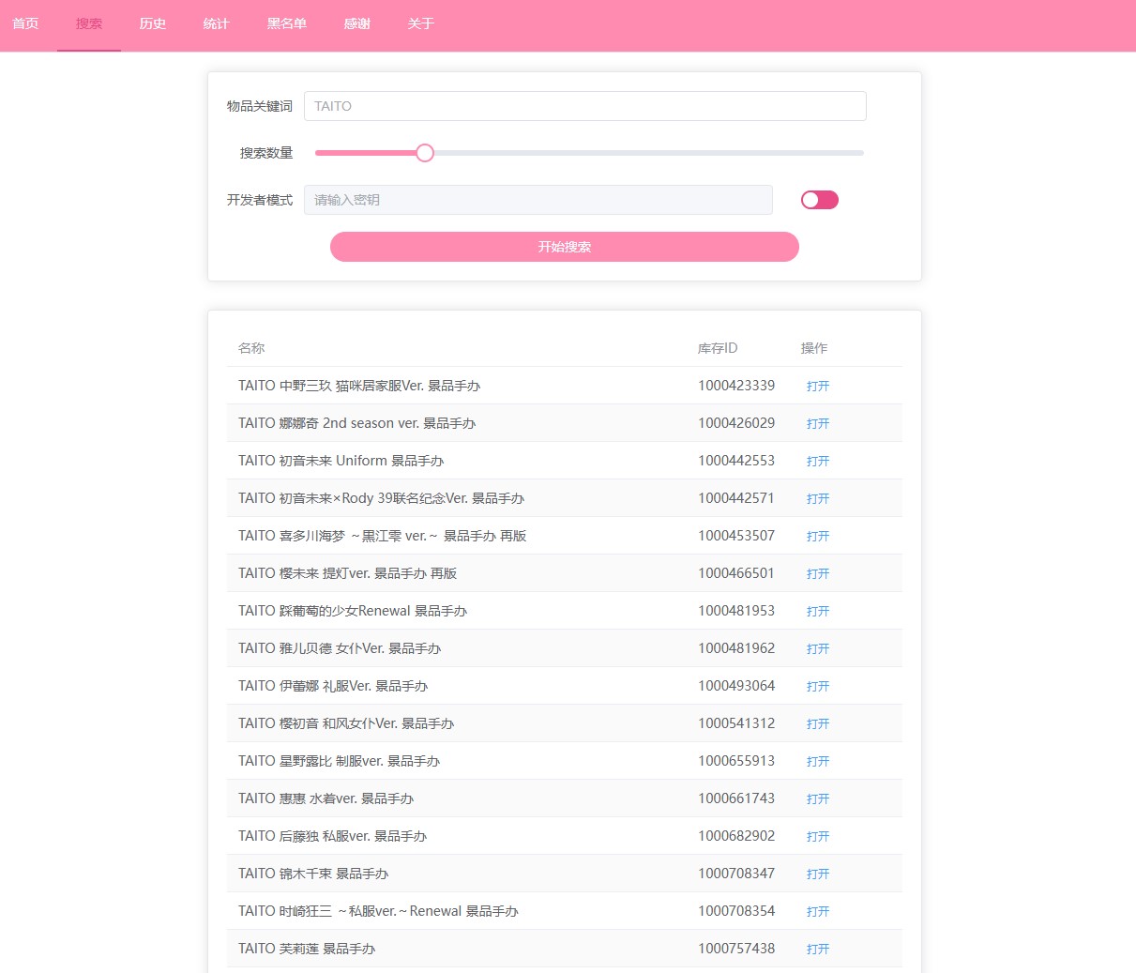Open link for 踩葡萄的少女Renewal
This screenshot has width=1136, height=973.
coord(818,611)
